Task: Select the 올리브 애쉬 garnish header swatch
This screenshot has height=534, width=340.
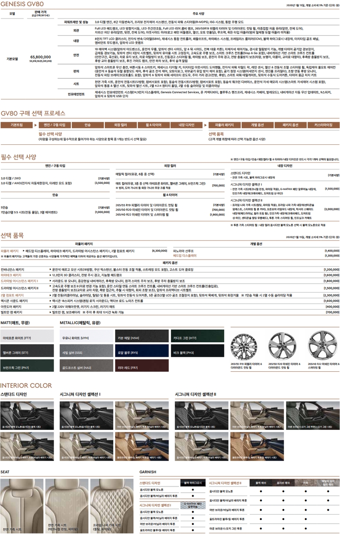Action: click(283, 483)
